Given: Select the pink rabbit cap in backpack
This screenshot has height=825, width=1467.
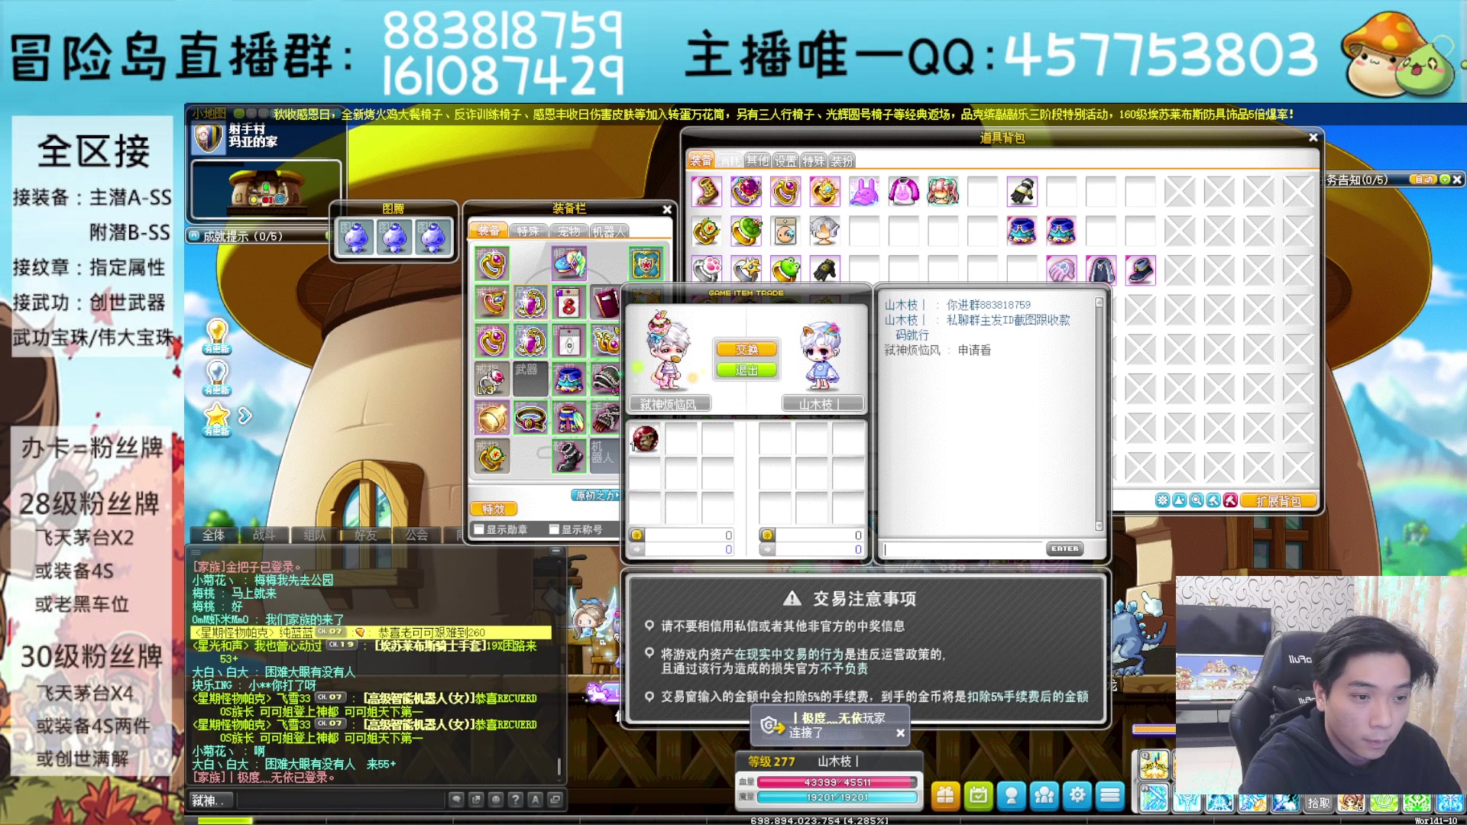Looking at the screenshot, I should pos(864,191).
